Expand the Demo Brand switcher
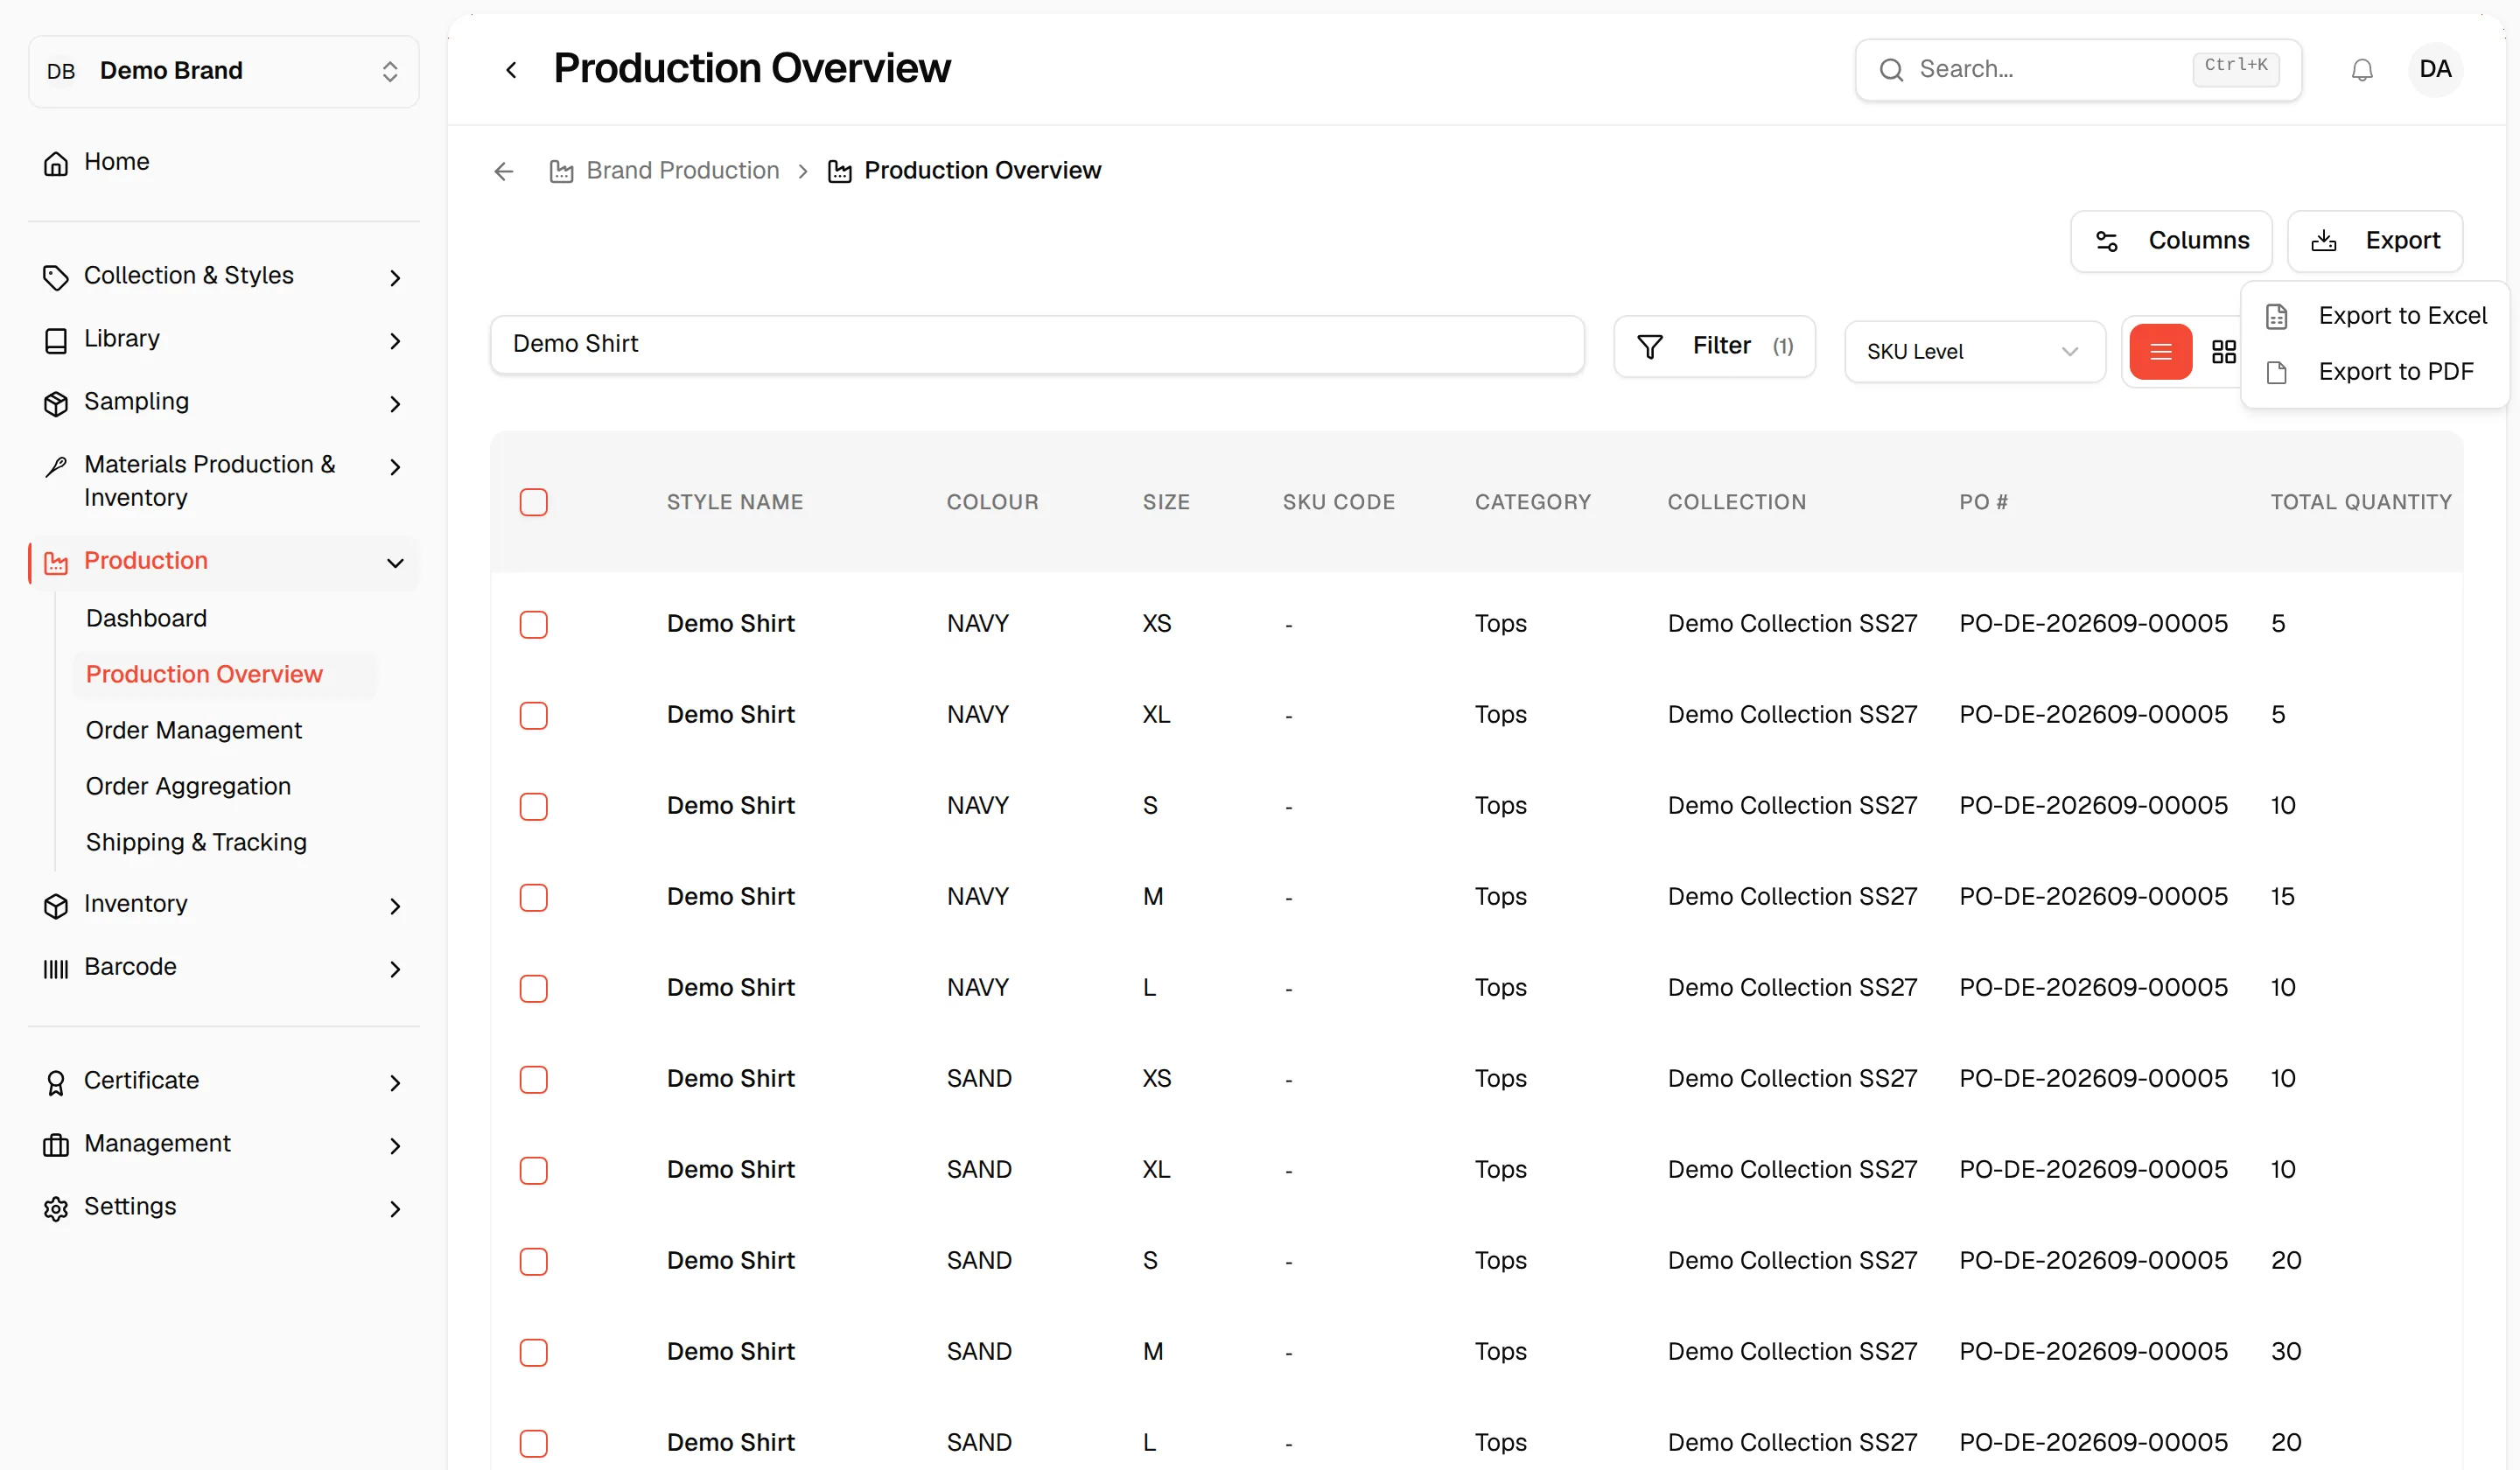2520x1470 pixels. pos(224,71)
